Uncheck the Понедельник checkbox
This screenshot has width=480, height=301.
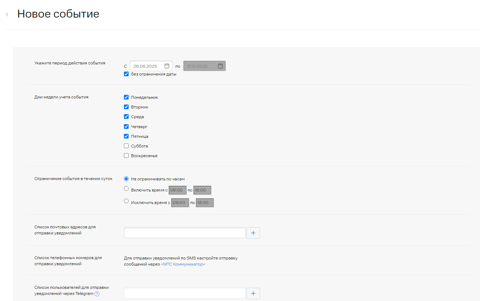[126, 97]
